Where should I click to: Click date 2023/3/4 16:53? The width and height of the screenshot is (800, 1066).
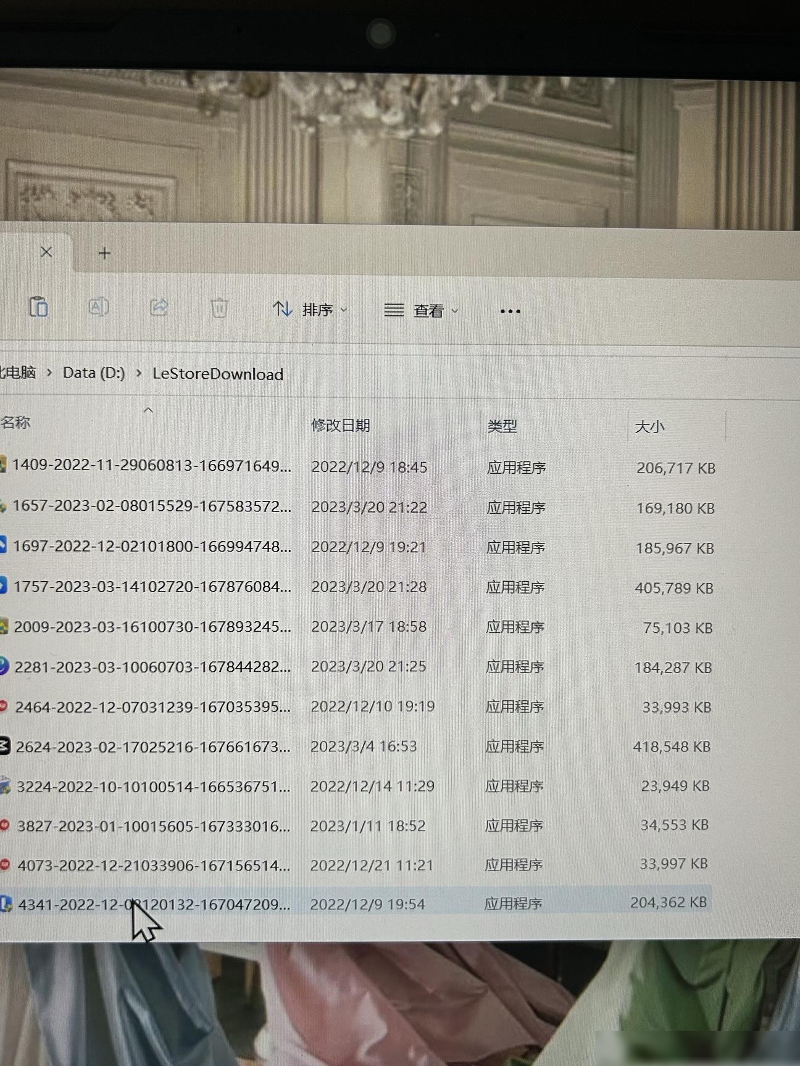click(364, 746)
